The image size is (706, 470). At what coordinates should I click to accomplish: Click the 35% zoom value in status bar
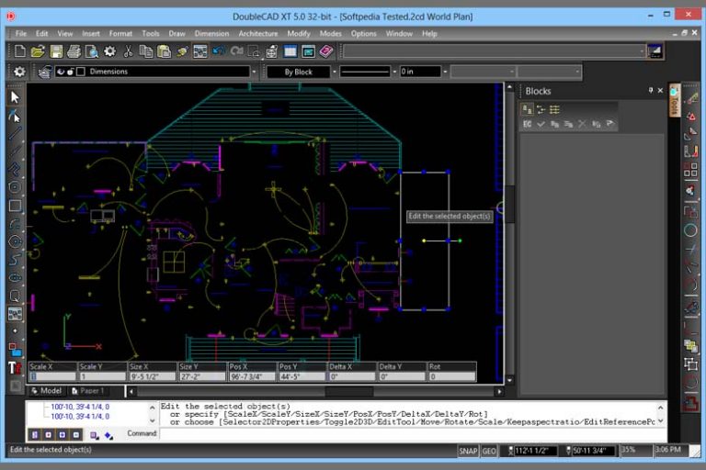tap(629, 450)
